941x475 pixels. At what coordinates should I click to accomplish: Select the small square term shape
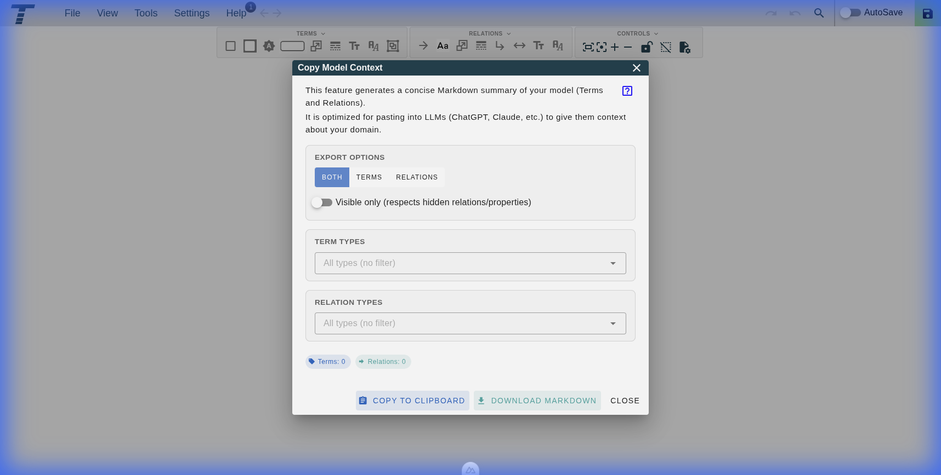[231, 47]
